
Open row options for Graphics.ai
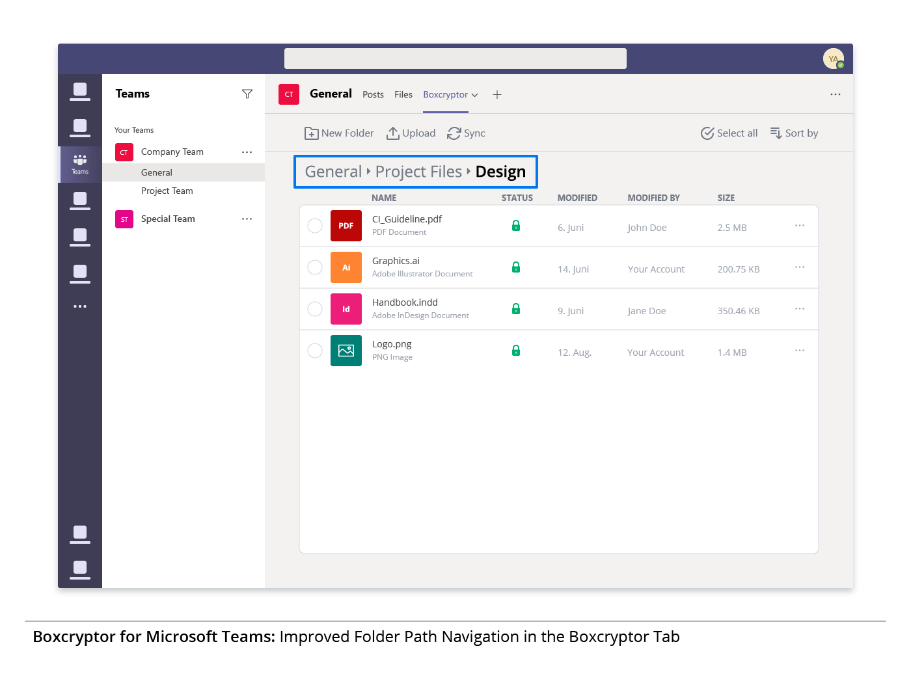tap(800, 267)
